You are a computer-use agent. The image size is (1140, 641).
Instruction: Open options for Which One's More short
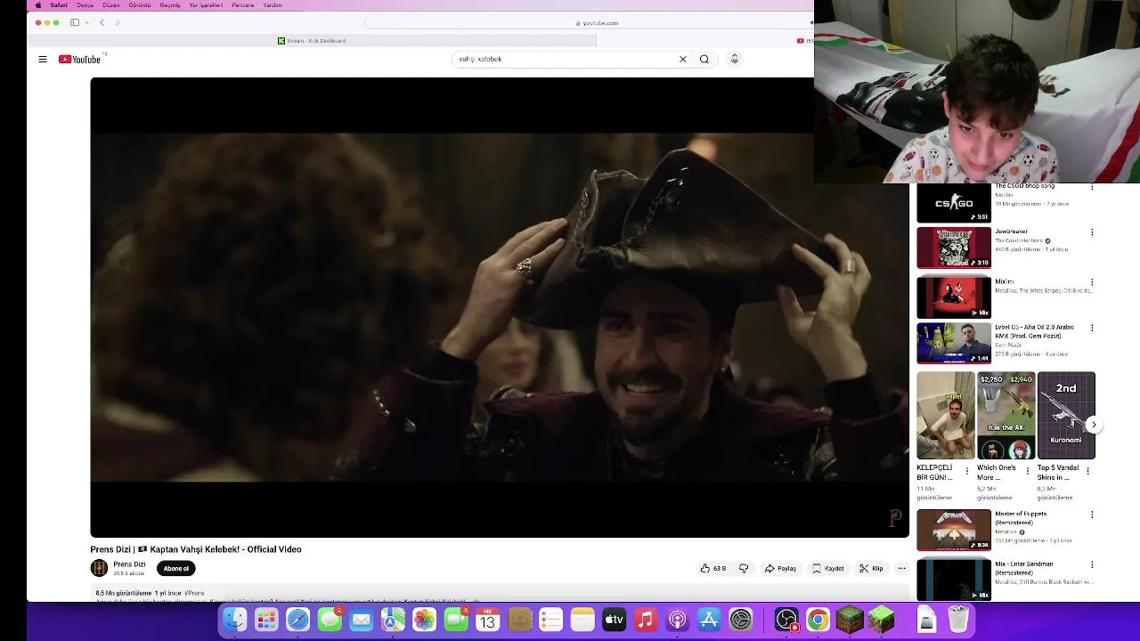1028,471
